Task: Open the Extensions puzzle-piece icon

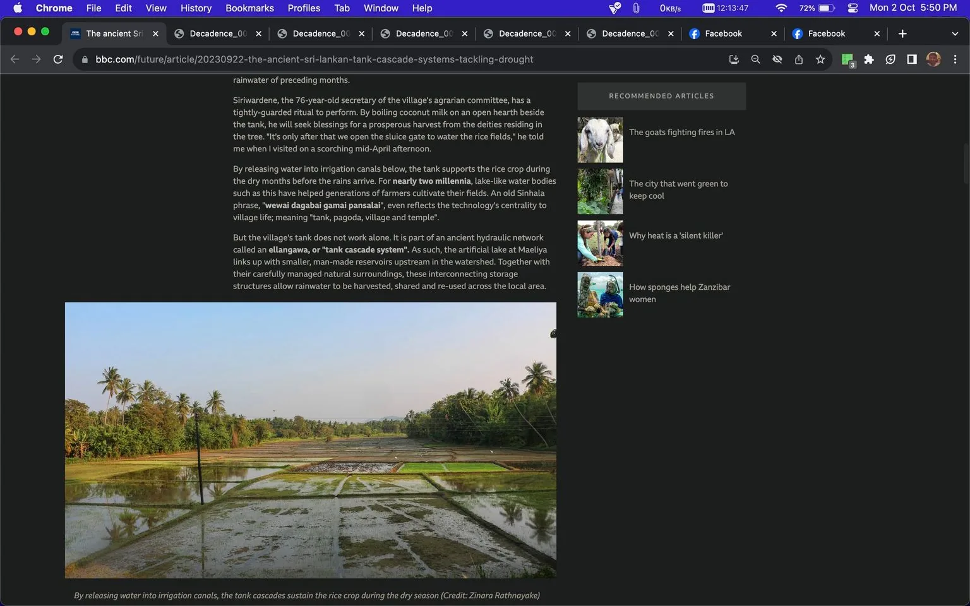Action: coord(868,59)
